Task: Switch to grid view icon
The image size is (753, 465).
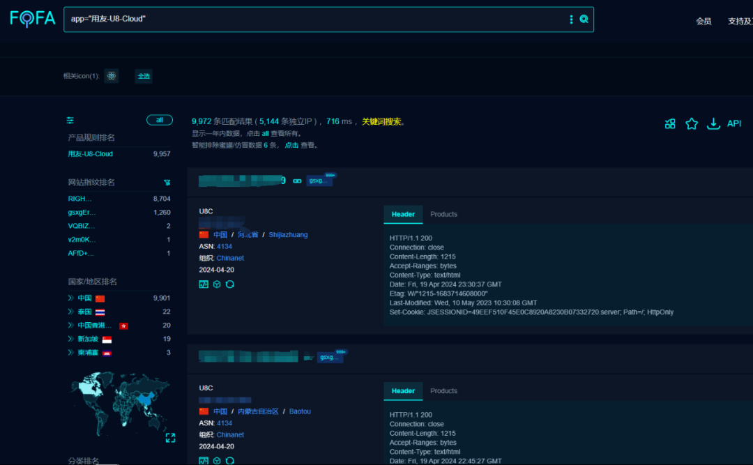Action: click(670, 123)
